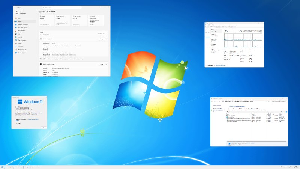This screenshot has width=300, height=169.
Task: Select CPU in Task Manager sidebar
Action: click(214, 31)
